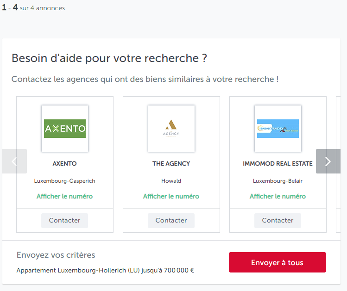Open the AXENTO agency name link

click(x=64, y=163)
